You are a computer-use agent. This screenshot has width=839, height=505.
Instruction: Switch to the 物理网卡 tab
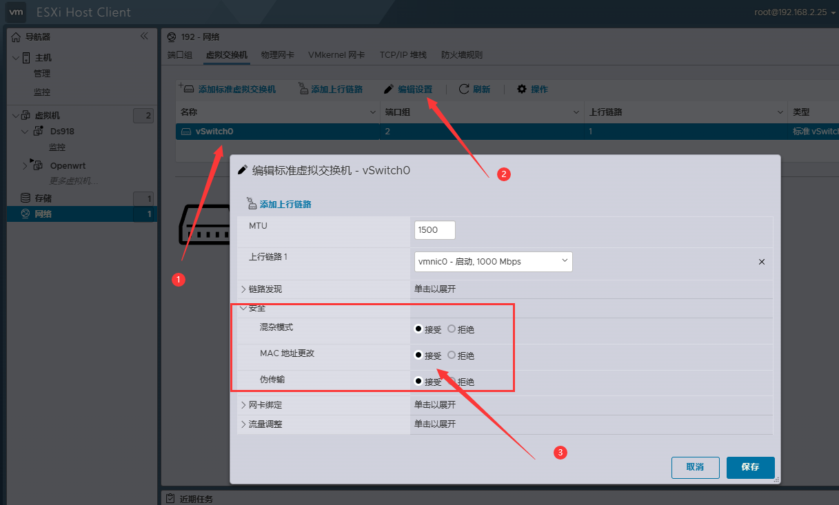coord(278,54)
